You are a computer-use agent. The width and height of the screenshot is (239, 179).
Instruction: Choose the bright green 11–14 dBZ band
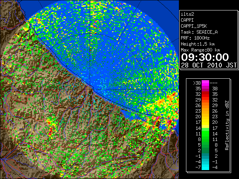pos(205,134)
